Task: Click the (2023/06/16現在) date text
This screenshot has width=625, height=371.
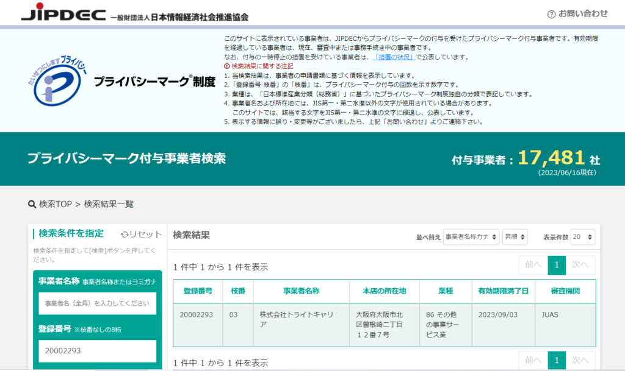Action: [567, 172]
